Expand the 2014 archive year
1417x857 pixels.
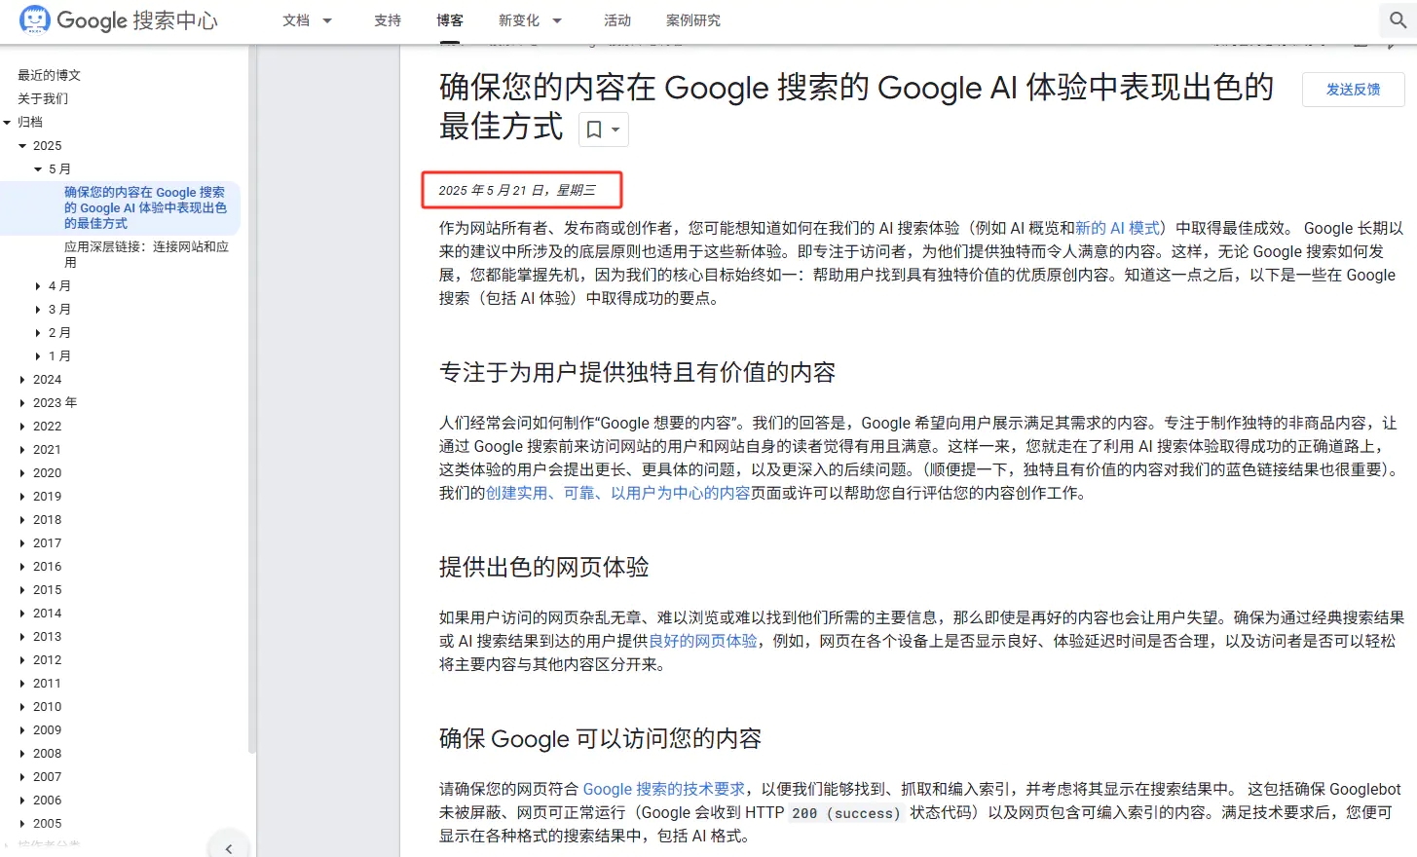coord(22,613)
